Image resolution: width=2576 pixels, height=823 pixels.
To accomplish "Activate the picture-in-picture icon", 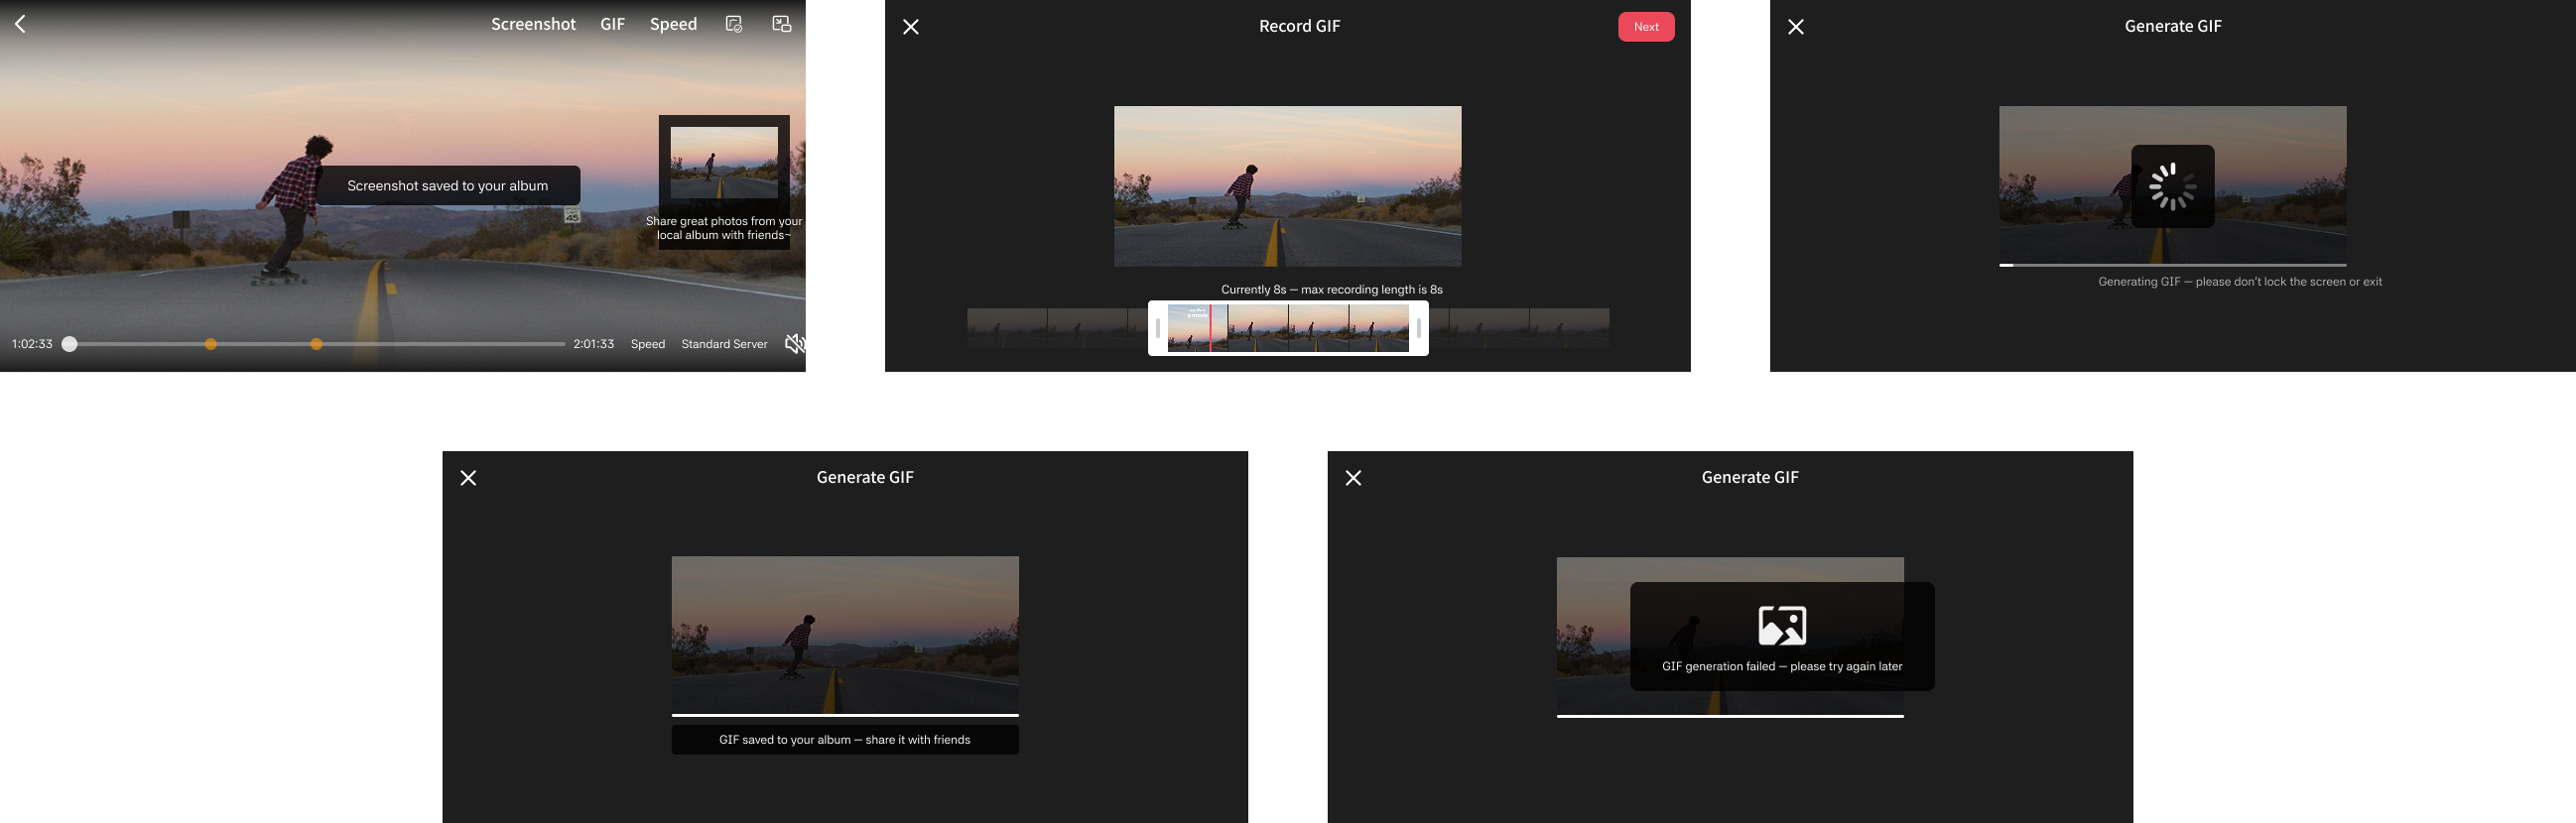I will [x=782, y=24].
